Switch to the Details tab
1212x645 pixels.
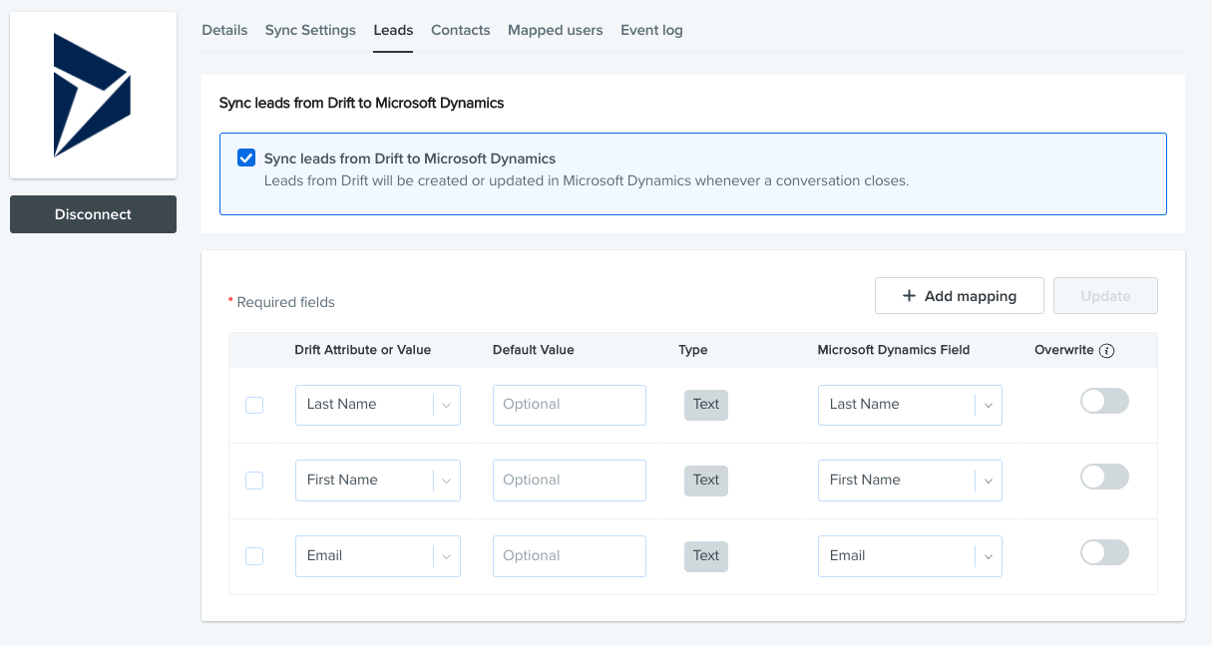(x=224, y=30)
